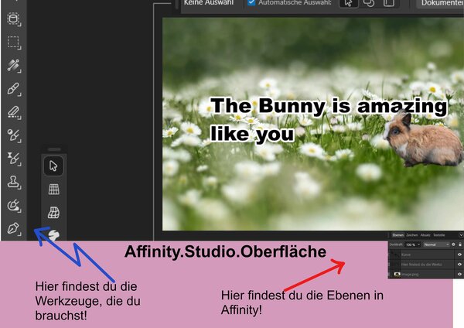Select the Pen tool in toolbar

coord(13,229)
